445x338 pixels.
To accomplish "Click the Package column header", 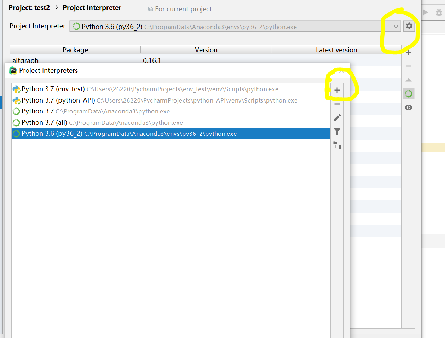I will coord(75,50).
